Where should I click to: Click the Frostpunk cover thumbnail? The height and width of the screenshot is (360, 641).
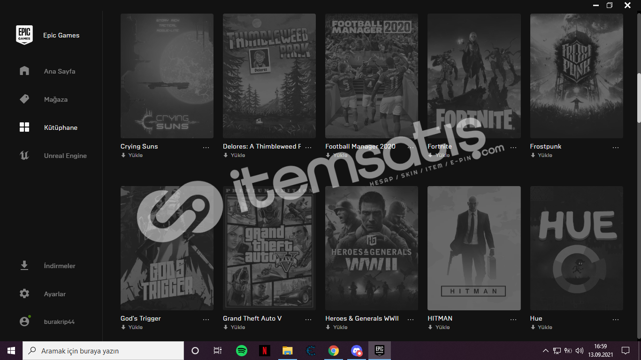[577, 76]
